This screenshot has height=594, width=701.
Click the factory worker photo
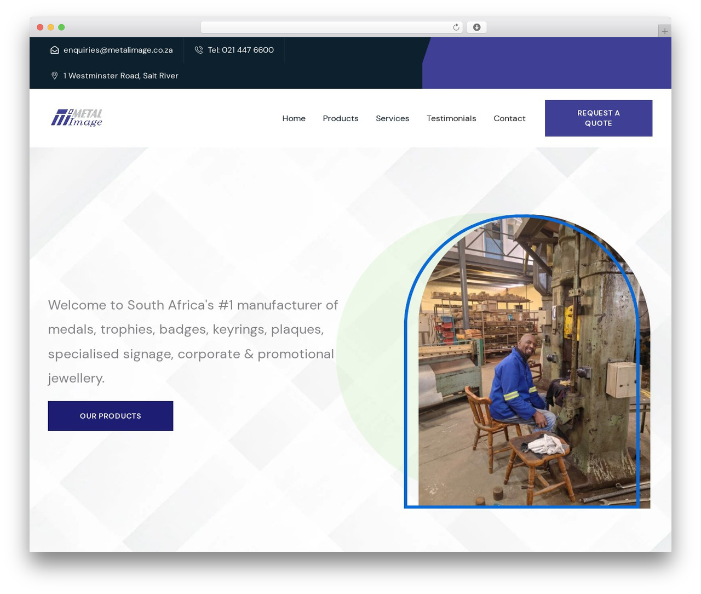pyautogui.click(x=534, y=362)
